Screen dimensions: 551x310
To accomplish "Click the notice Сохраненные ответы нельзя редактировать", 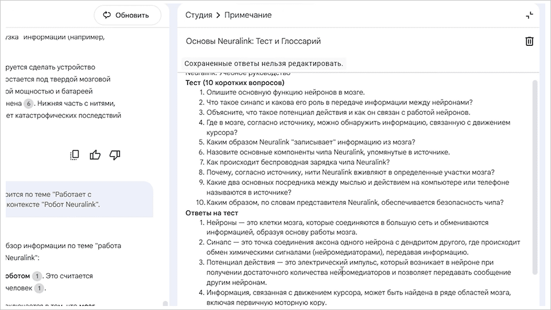I will [x=263, y=64].
